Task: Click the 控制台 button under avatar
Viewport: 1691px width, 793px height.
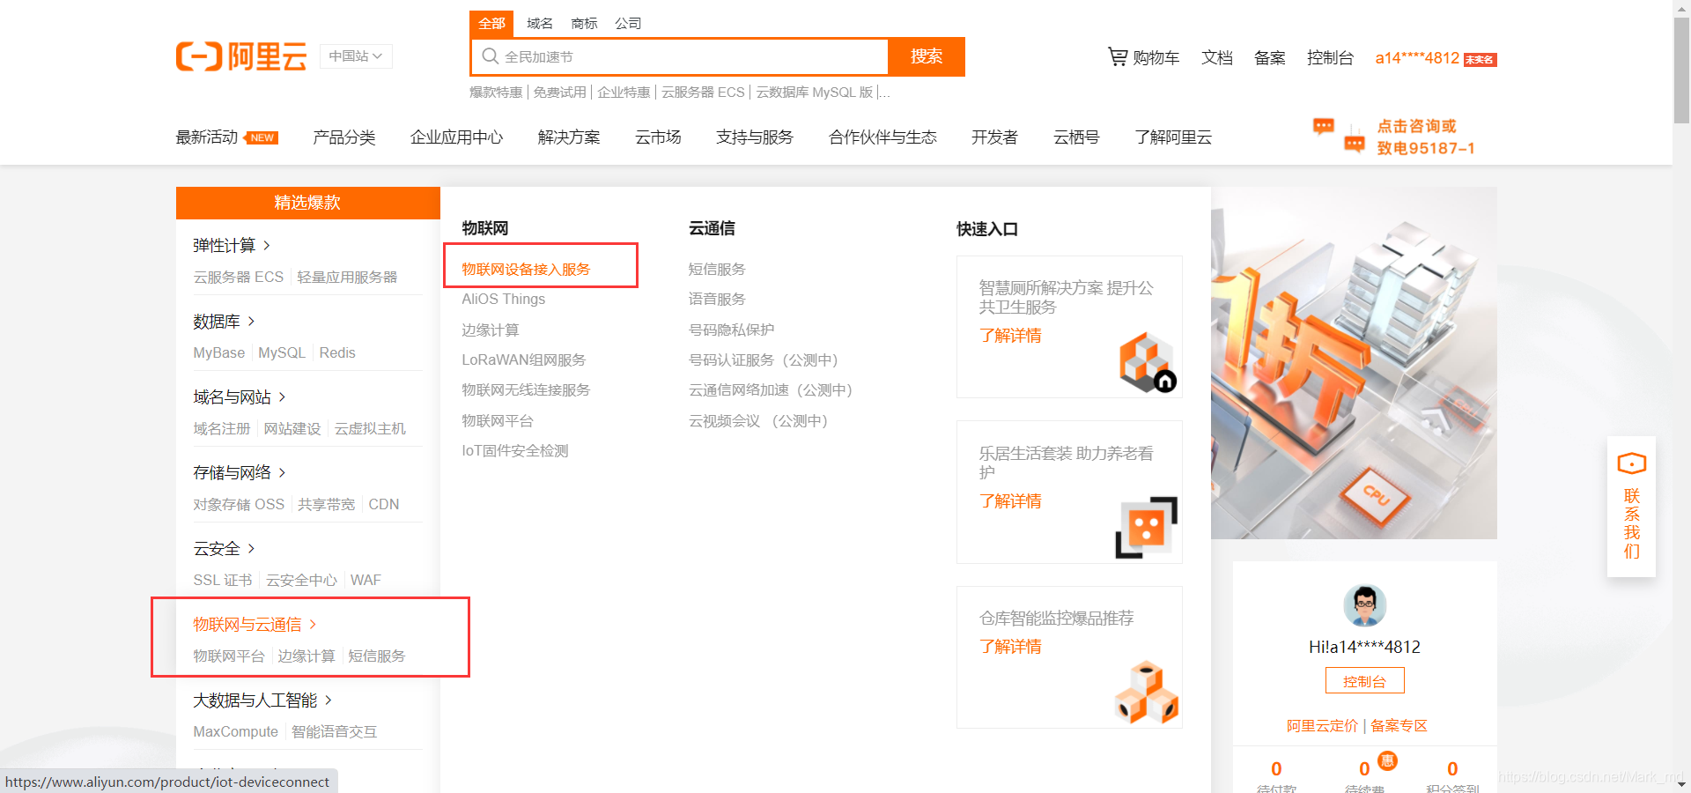Action: [1364, 681]
